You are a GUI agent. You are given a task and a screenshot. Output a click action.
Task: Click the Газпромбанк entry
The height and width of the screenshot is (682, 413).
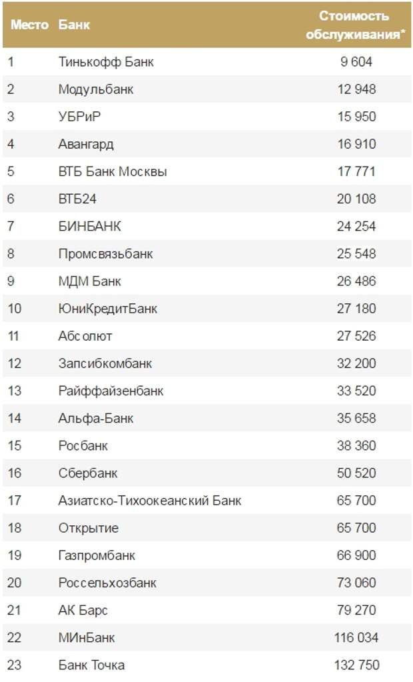[97, 555]
